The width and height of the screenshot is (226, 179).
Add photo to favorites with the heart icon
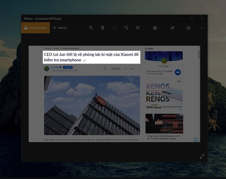pos(114,28)
